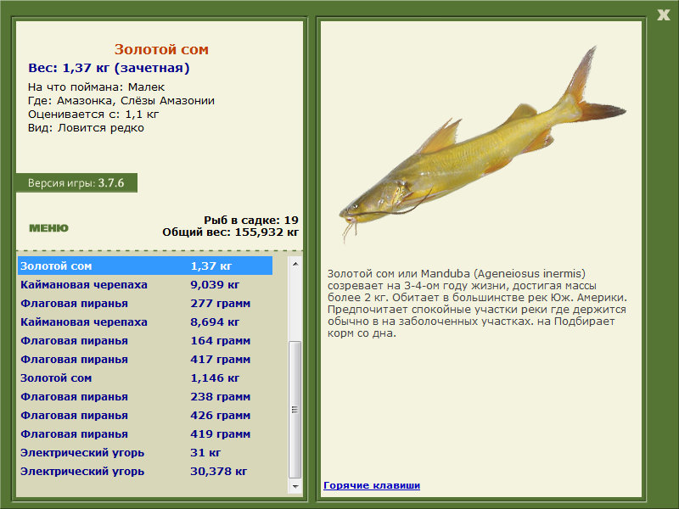This screenshot has height=509, width=679.
Task: Select Электрический угорь 30,378 кг row
Action: [x=145, y=471]
